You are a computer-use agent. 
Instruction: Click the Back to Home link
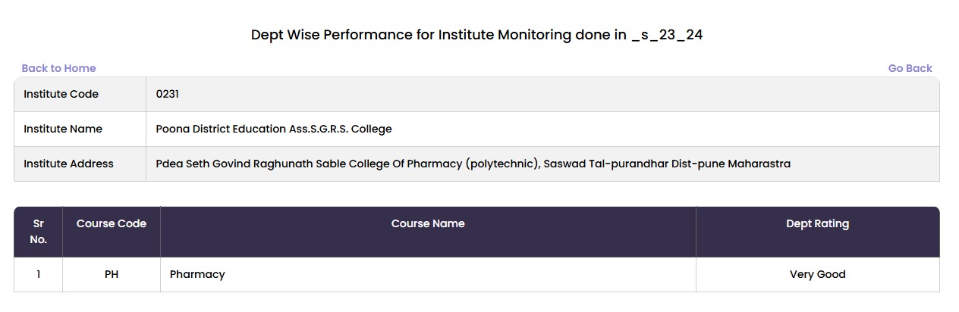click(58, 68)
